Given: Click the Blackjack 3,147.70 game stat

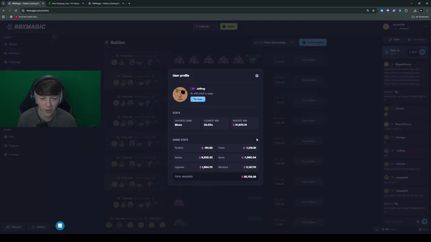Looking at the screenshot, I should click(237, 167).
